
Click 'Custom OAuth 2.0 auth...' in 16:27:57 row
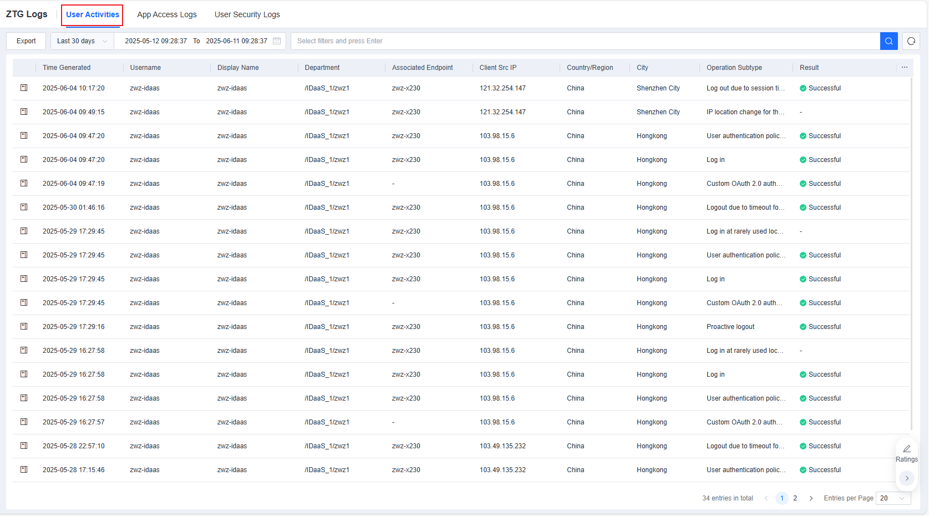[744, 422]
